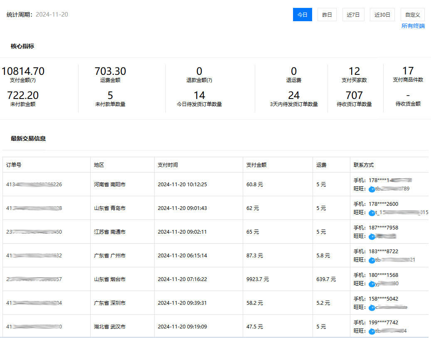Click Wangwang icon in 江苏省 南通市 row
Screen dimensions: 431x338
click(372, 237)
